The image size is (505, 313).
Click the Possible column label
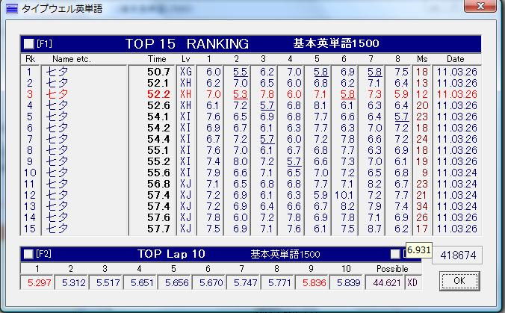[392, 269]
